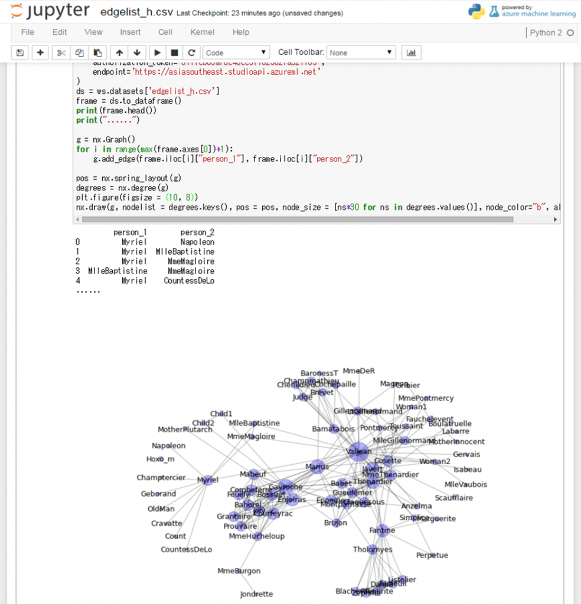Click the Marius node in the graph
This screenshot has height=604, width=581.
pyautogui.click(x=317, y=467)
